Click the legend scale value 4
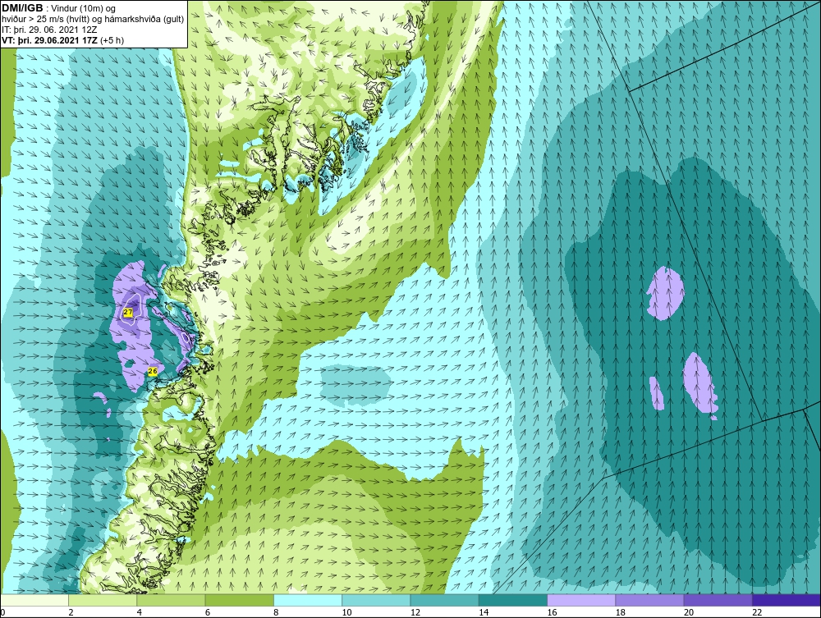Image resolution: width=821 pixels, height=618 pixels. [x=140, y=613]
